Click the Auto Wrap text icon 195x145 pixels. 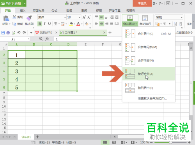145,18
